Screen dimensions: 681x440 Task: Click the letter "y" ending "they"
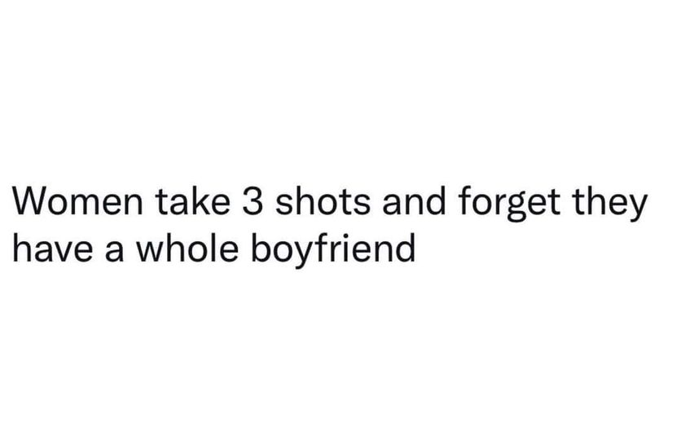(637, 209)
